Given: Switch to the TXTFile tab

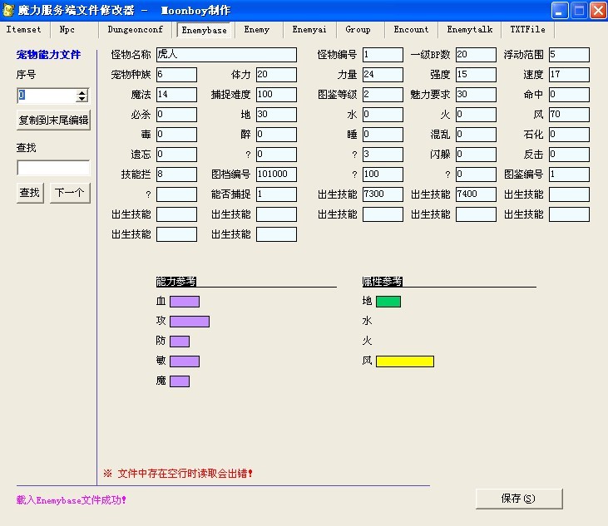Looking at the screenshot, I should (528, 30).
